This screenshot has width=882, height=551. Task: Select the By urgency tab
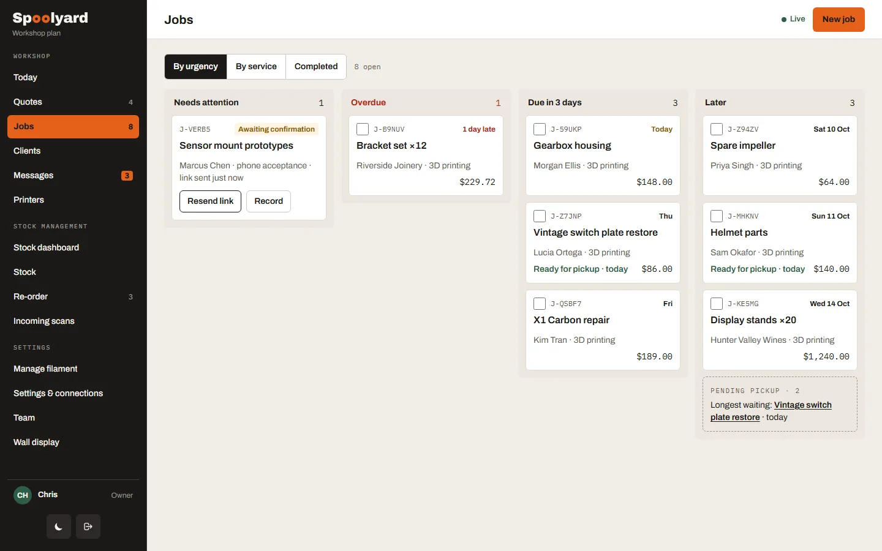point(195,67)
